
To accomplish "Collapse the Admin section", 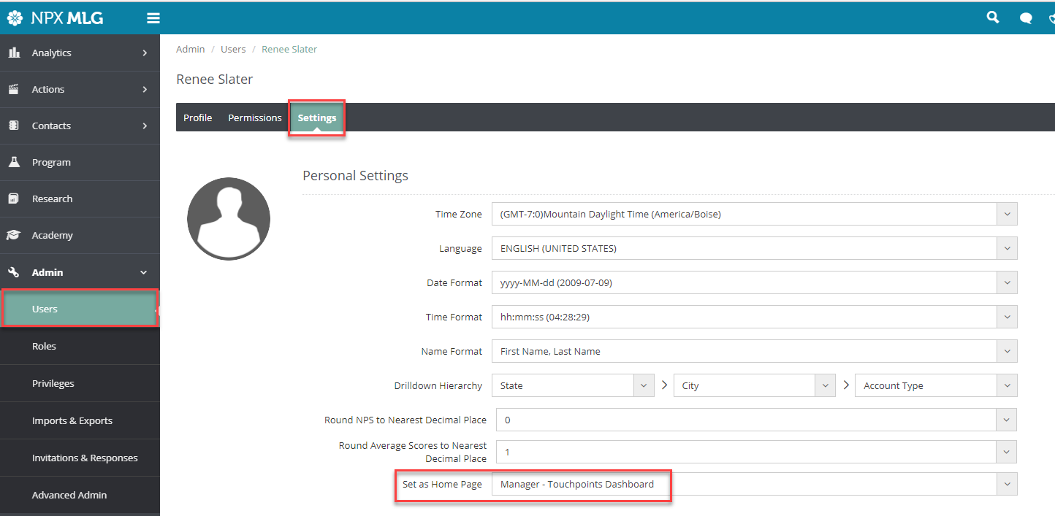I will pyautogui.click(x=144, y=272).
